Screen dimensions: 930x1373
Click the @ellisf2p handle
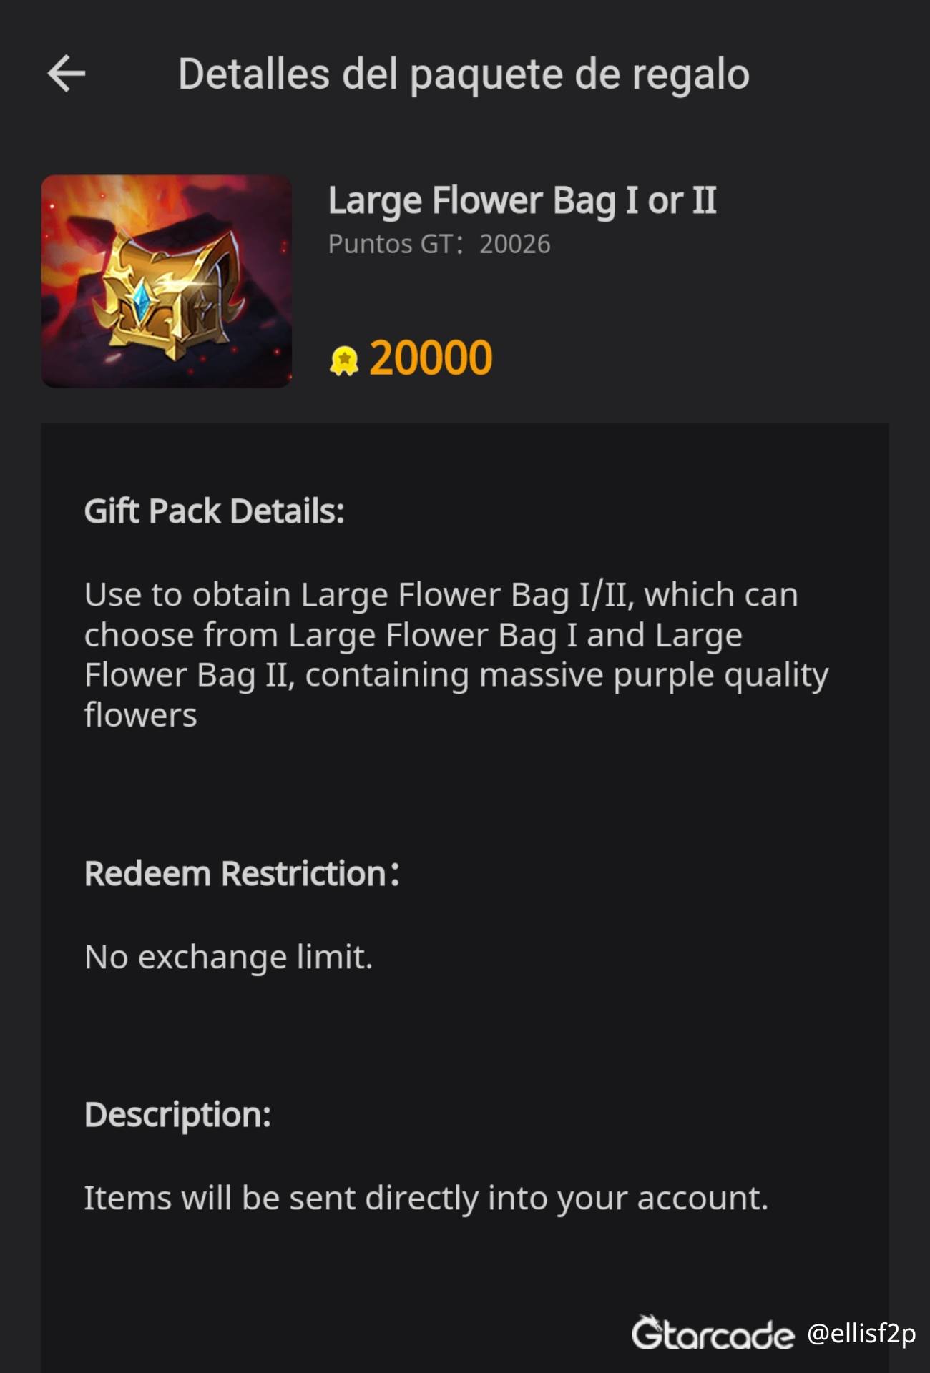861,1334
